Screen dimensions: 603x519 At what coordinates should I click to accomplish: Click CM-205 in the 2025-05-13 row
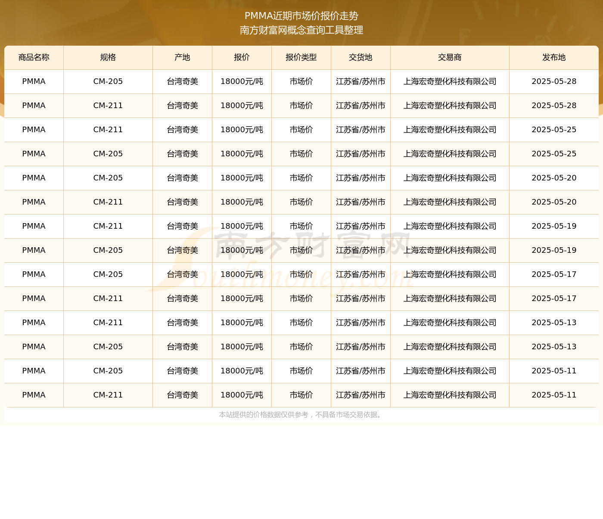coord(108,347)
